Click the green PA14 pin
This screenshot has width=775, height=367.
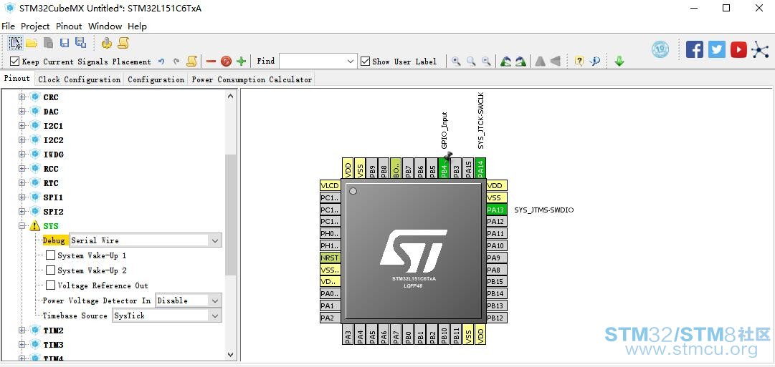click(480, 168)
